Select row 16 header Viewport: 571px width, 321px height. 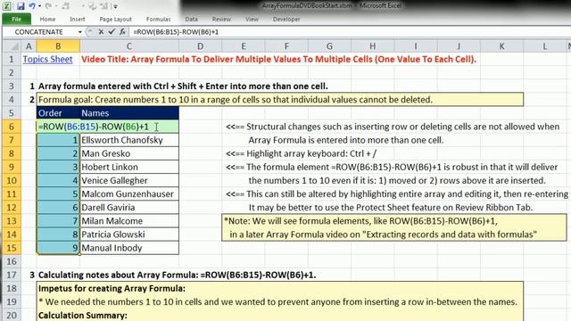12,261
